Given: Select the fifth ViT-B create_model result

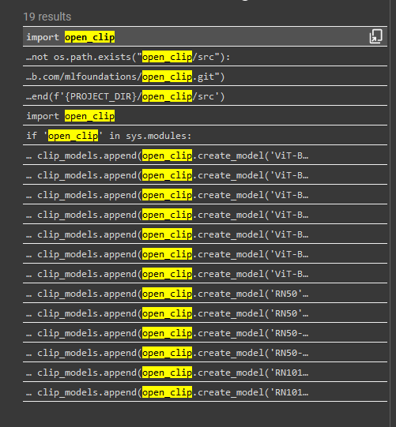Looking at the screenshot, I should [205, 234].
